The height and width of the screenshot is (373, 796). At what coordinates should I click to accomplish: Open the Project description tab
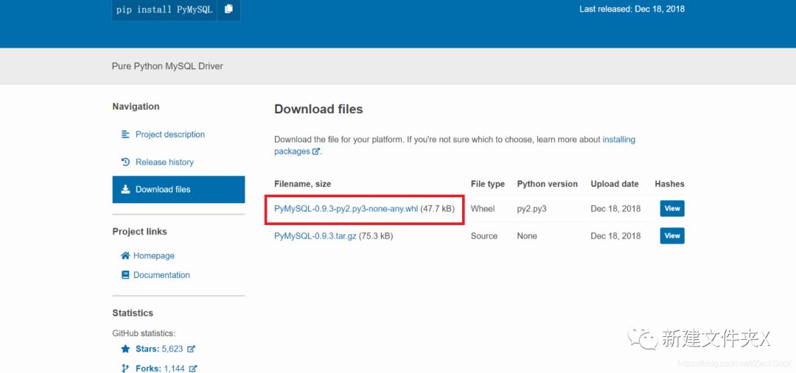[170, 135]
